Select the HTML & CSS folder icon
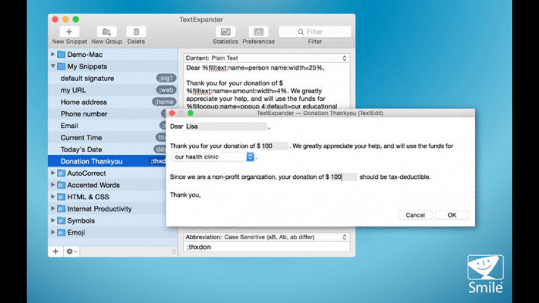 (x=61, y=197)
